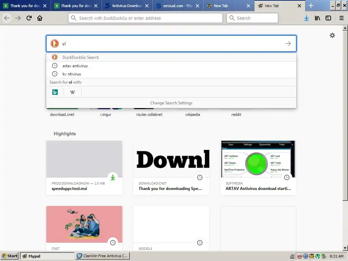Switch to first Thank you for downloading tab
348x261 pixels.
[x=25, y=6]
